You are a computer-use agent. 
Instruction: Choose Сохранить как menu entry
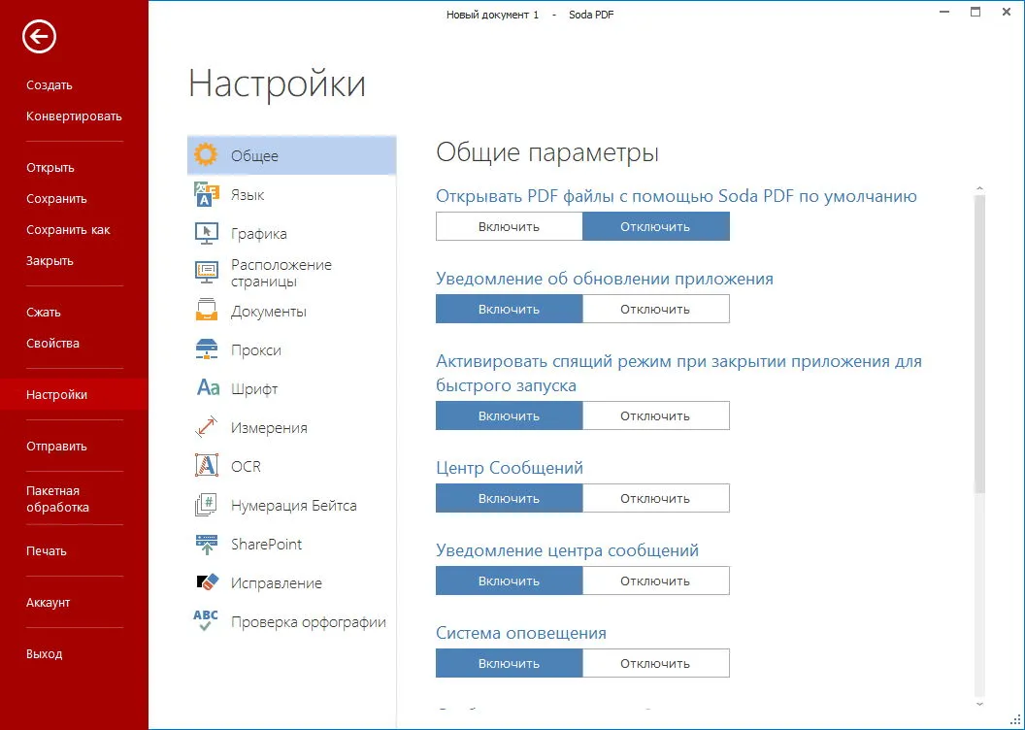(68, 229)
